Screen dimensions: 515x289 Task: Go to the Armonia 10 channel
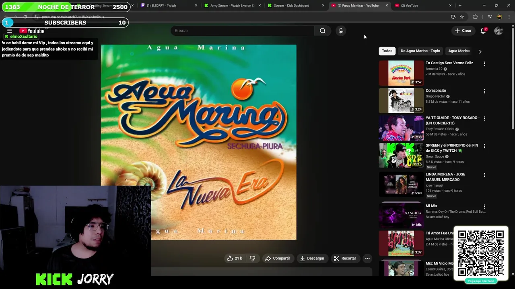[x=434, y=69]
